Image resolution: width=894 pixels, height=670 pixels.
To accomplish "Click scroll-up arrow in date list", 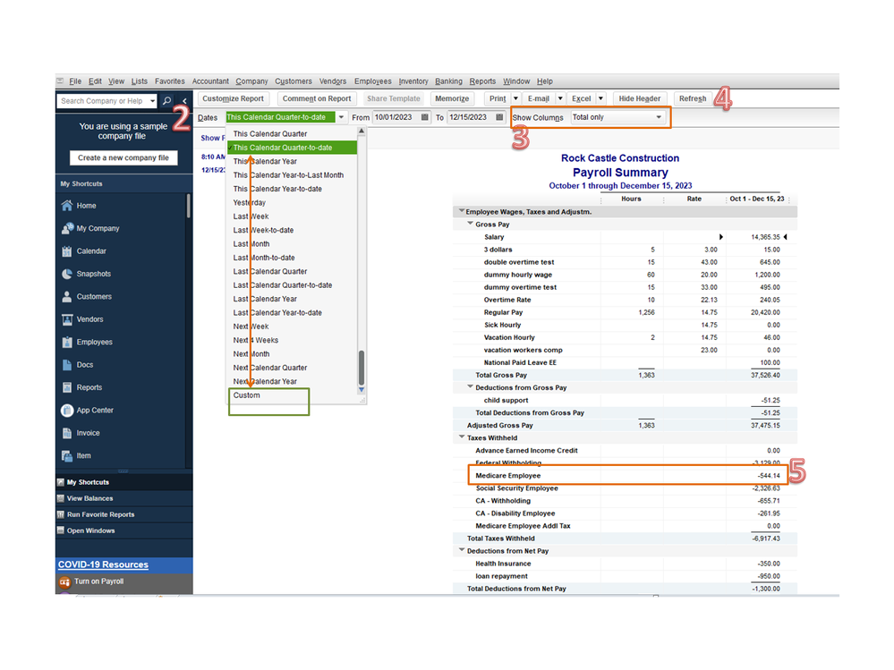I will [361, 131].
